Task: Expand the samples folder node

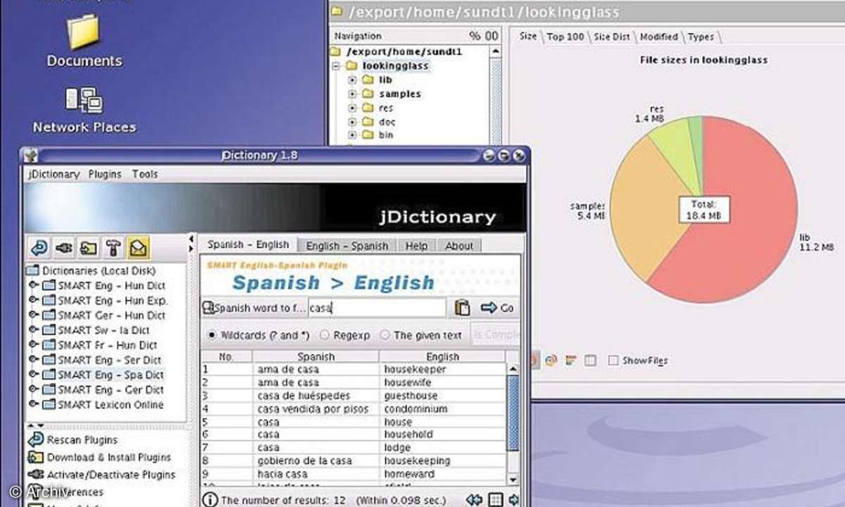Action: click(x=353, y=94)
